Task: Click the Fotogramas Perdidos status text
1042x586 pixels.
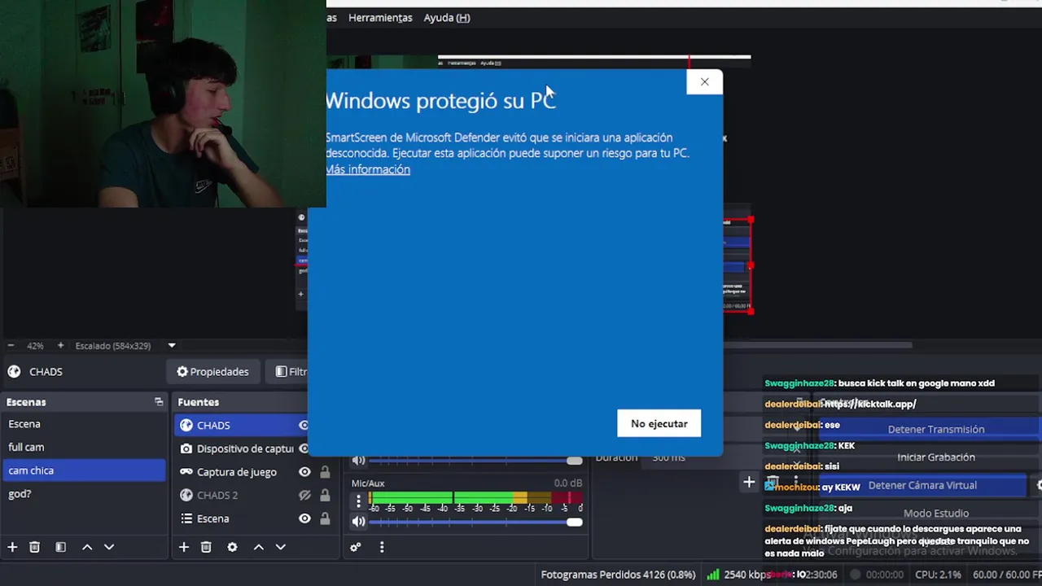Action: point(619,575)
